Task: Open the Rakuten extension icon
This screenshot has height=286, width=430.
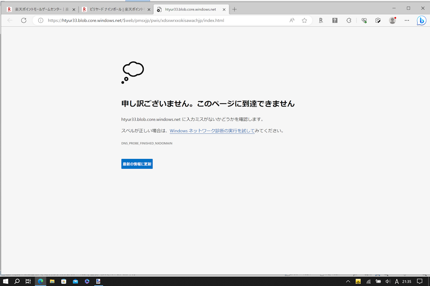Action: pyautogui.click(x=321, y=20)
